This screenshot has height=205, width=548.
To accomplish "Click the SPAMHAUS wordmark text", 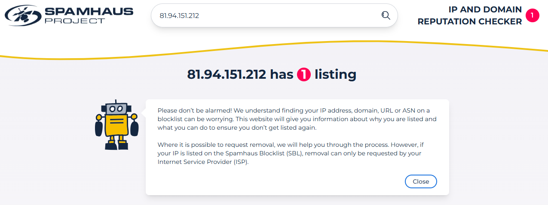I will point(89,11).
